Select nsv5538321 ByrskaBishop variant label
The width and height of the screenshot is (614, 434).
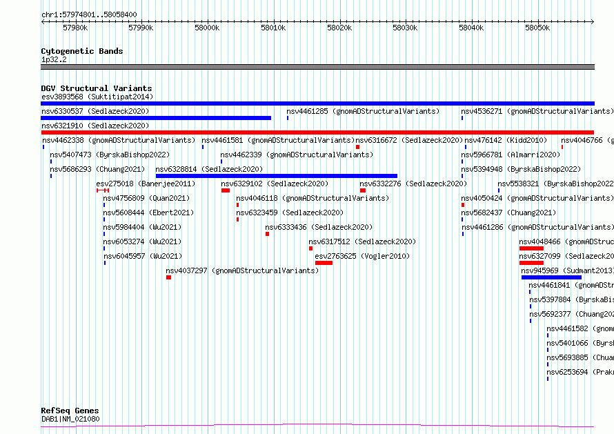pyautogui.click(x=555, y=184)
